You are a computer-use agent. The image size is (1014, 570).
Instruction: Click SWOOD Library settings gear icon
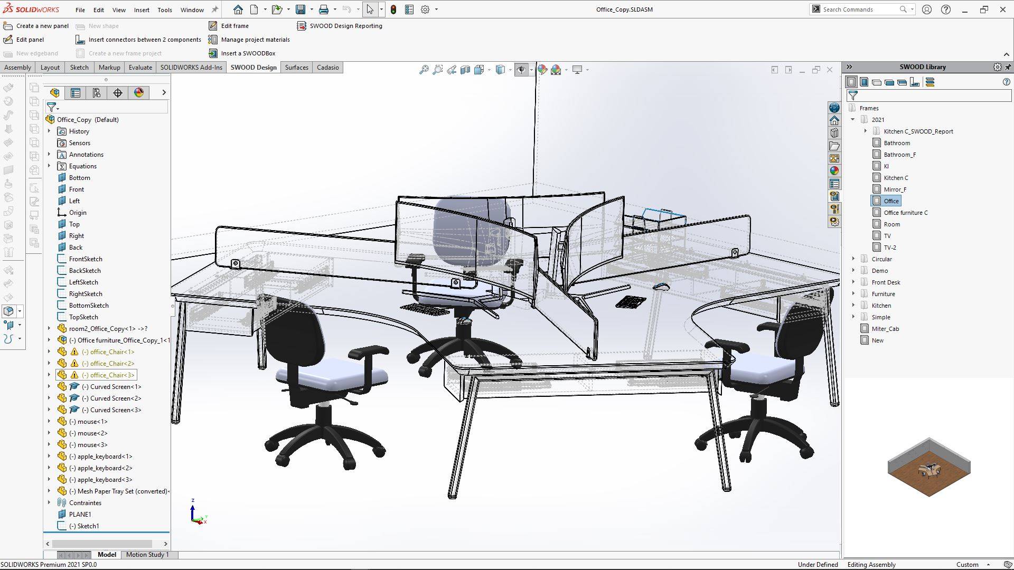[x=997, y=67]
